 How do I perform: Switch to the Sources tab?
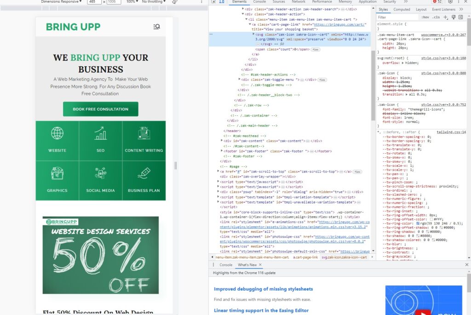coord(279,2)
